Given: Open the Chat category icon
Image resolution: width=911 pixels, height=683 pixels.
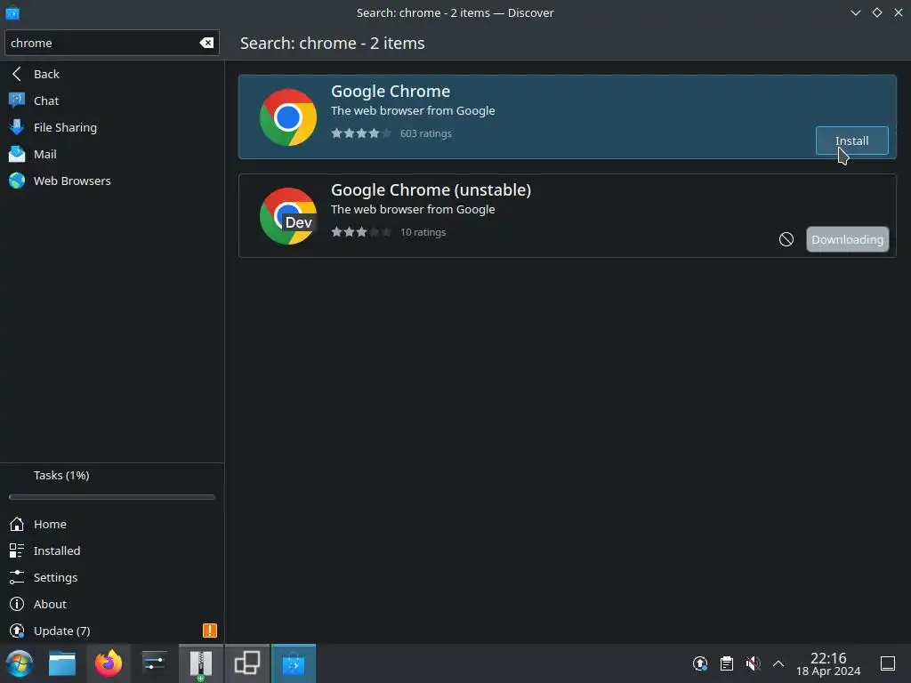Looking at the screenshot, I should click(17, 100).
